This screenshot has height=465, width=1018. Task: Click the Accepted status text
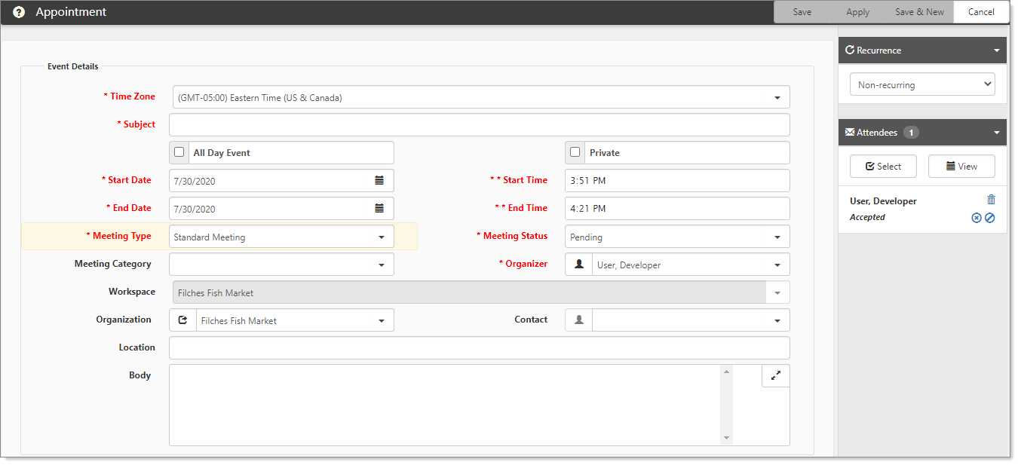[867, 217]
